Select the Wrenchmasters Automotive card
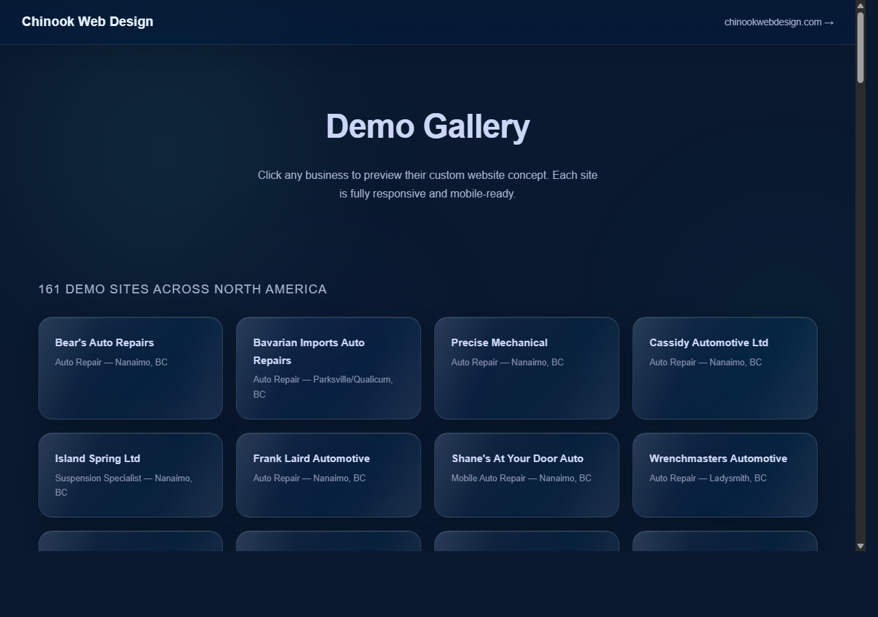The width and height of the screenshot is (878, 617). click(x=724, y=475)
